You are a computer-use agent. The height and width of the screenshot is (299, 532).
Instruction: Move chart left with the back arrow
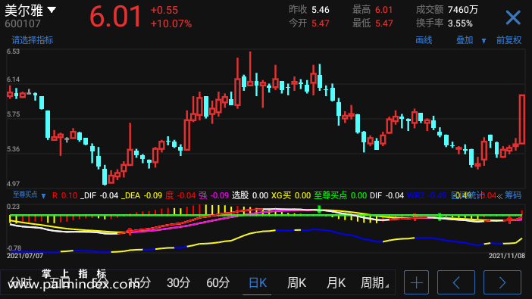[456, 282]
